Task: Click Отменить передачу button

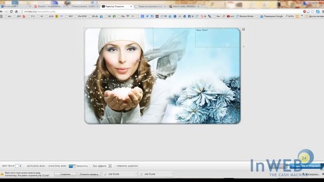Action: (89, 174)
